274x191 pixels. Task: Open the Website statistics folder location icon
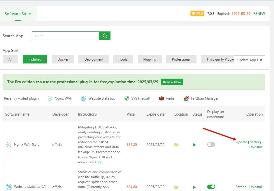click(x=176, y=187)
